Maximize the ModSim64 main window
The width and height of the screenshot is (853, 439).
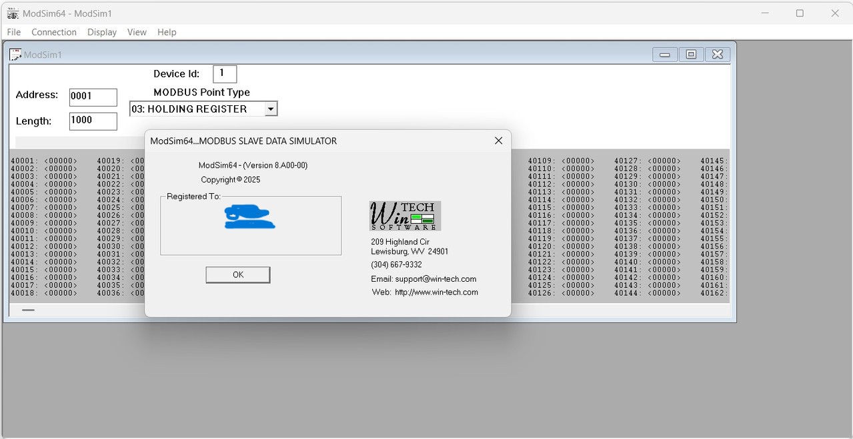pos(800,13)
